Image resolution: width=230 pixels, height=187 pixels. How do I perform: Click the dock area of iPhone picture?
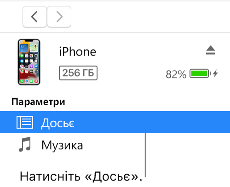click(x=29, y=81)
